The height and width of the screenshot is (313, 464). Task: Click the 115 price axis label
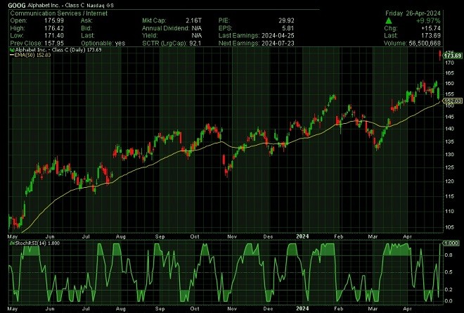click(x=449, y=196)
